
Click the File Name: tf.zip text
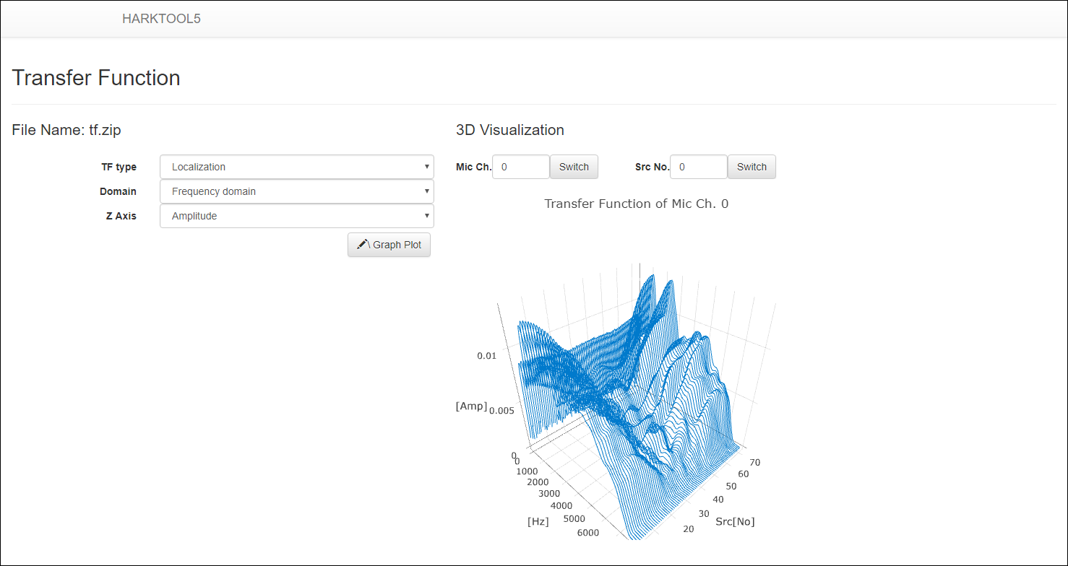coord(66,130)
